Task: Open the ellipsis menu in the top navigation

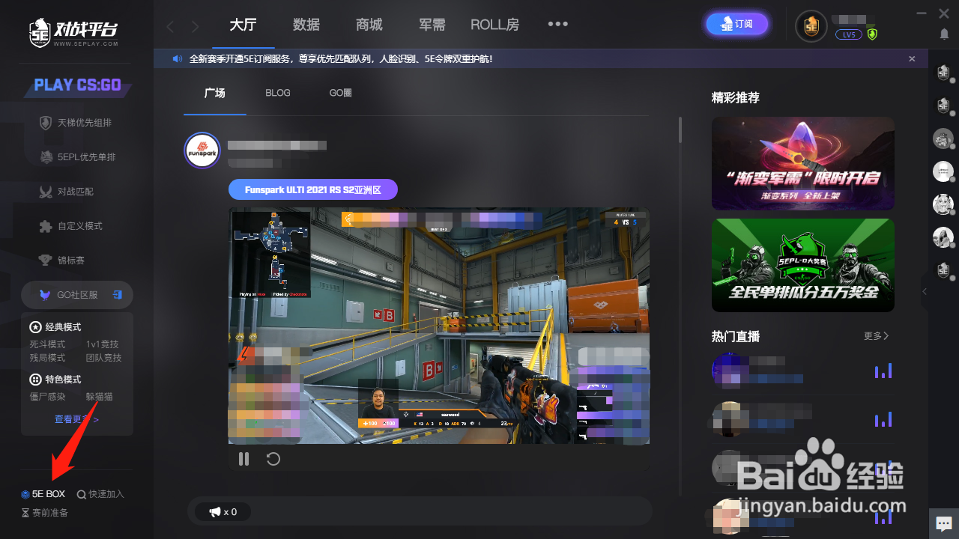Action: point(557,24)
